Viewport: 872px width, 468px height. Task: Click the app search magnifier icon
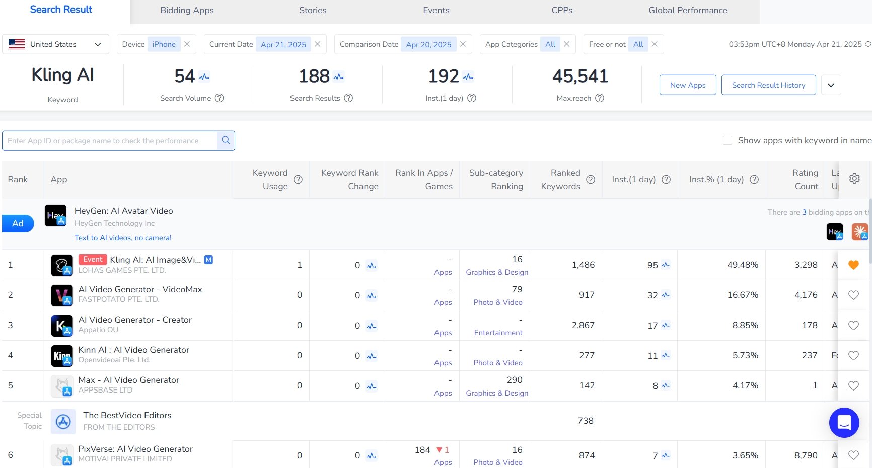(x=226, y=140)
